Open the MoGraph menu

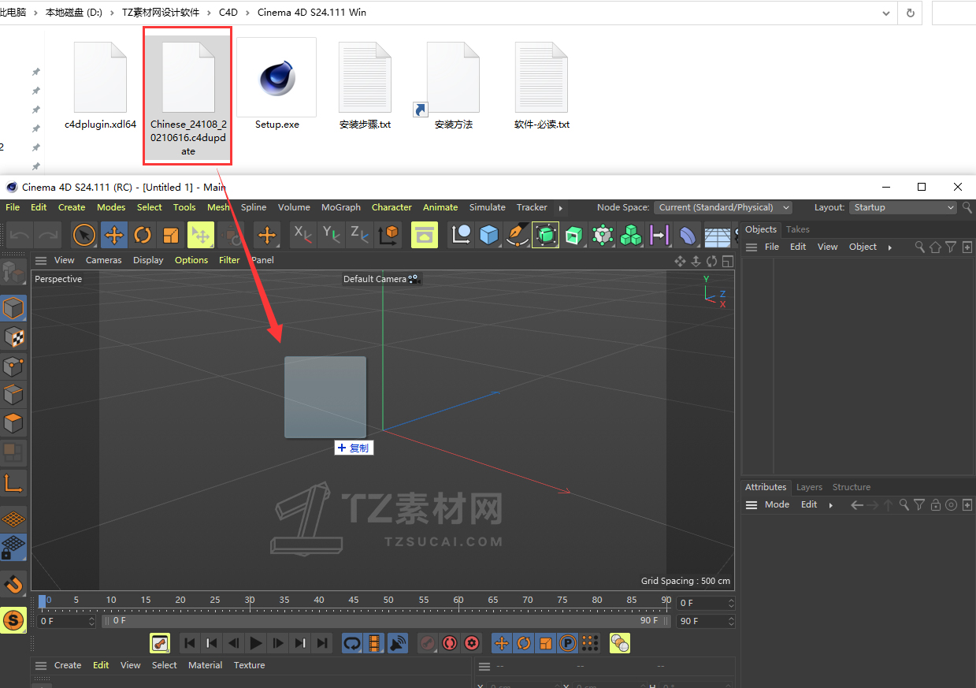point(341,207)
